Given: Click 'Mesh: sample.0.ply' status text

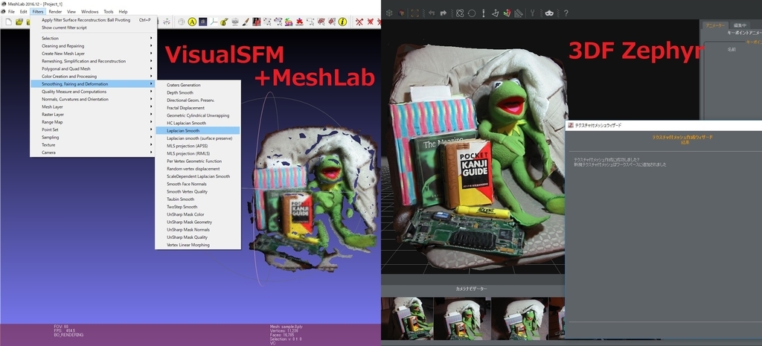Looking at the screenshot, I should [288, 327].
